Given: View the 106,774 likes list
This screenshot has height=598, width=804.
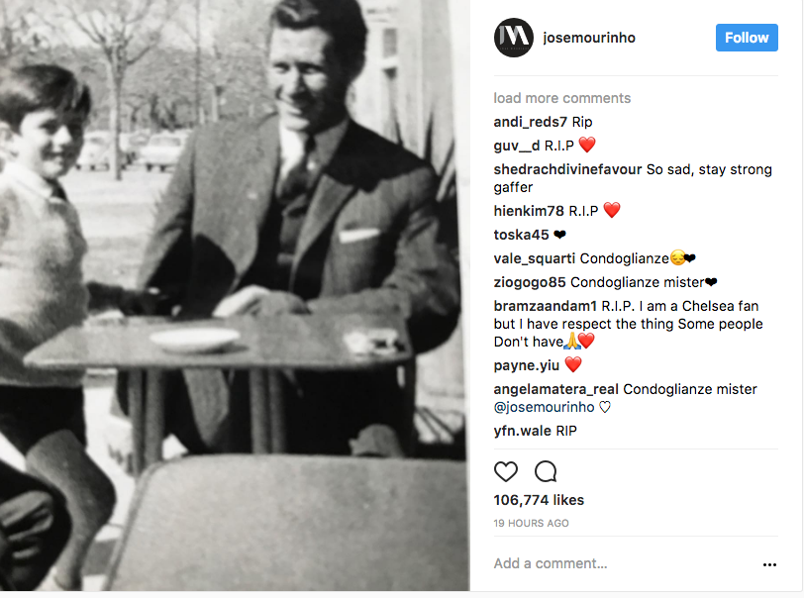Looking at the screenshot, I should [539, 500].
